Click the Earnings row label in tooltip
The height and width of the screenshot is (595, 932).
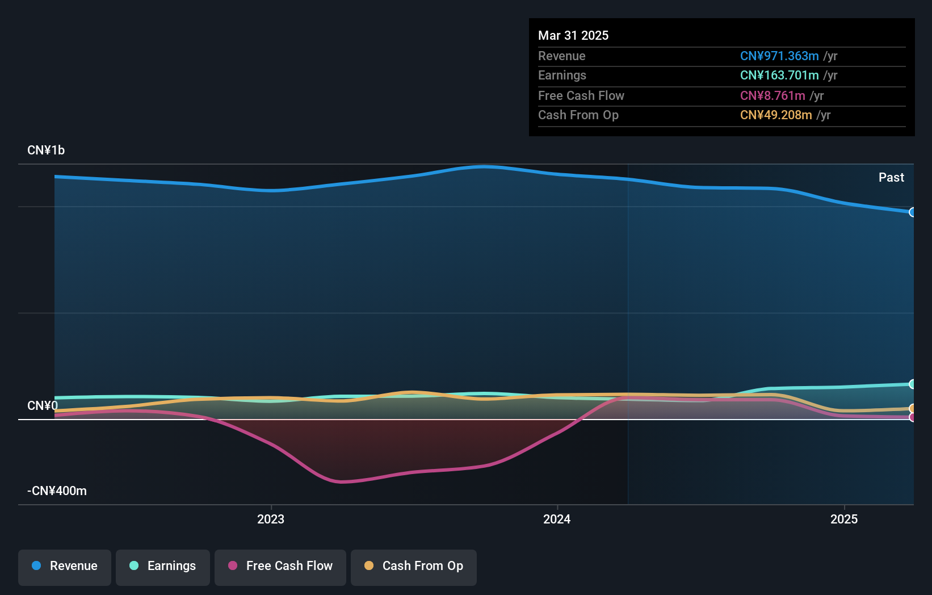click(x=562, y=76)
